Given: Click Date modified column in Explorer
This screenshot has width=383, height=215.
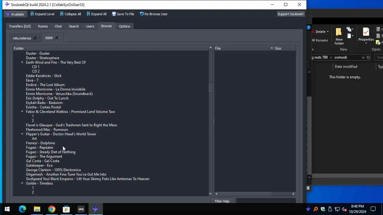Looking at the screenshot, I should pyautogui.click(x=346, y=67).
